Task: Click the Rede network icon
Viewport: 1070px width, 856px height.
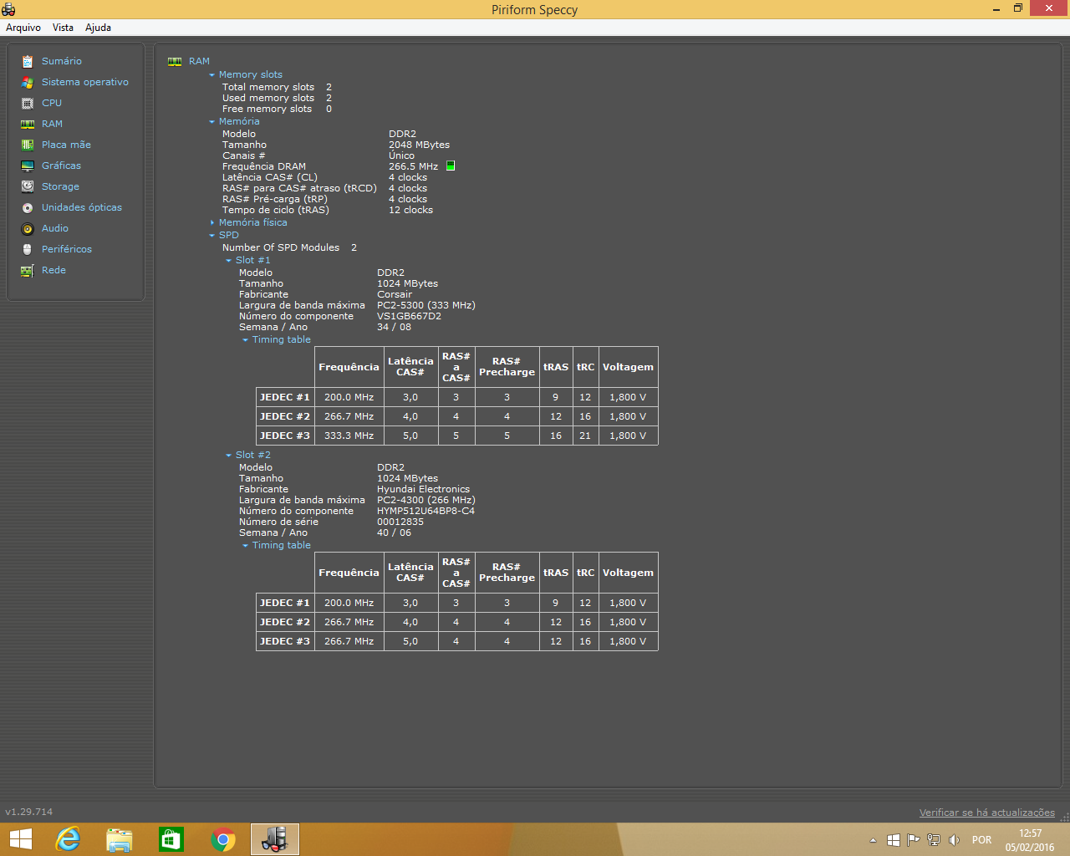Action: 28,270
